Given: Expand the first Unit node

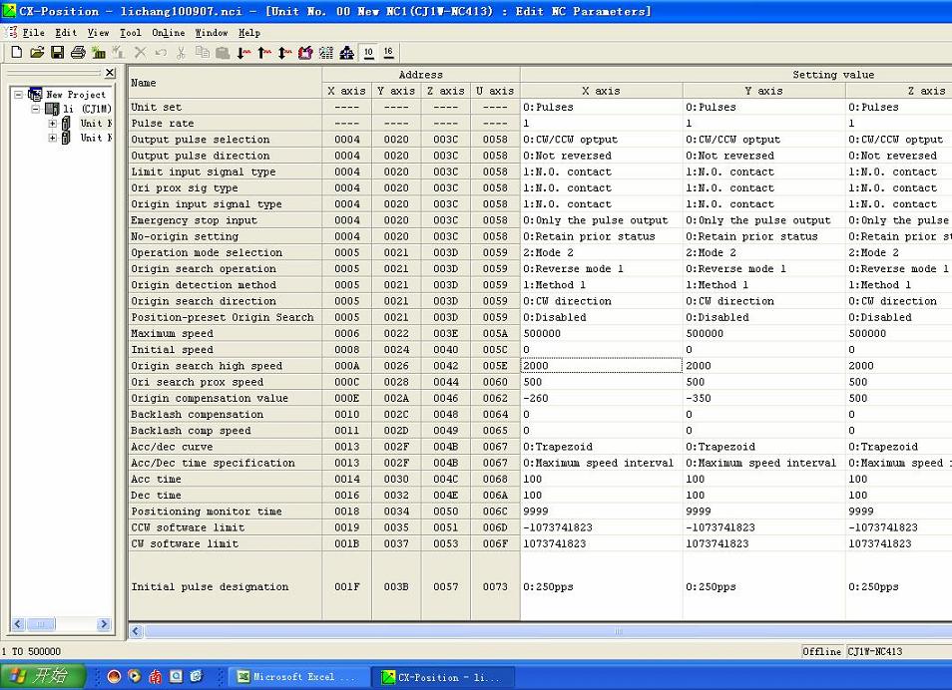Looking at the screenshot, I should click(52, 124).
